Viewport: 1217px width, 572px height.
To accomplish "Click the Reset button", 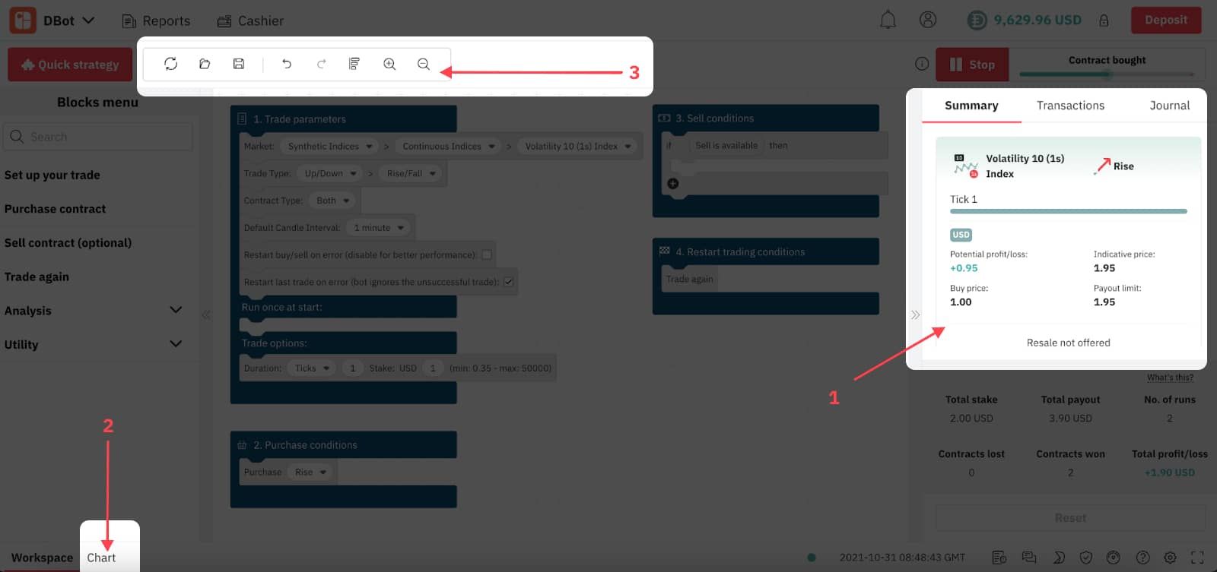I will [1070, 517].
